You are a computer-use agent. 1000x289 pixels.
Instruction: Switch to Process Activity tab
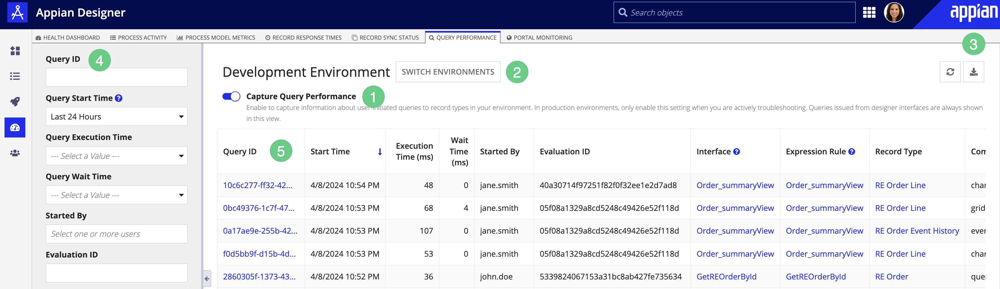click(138, 38)
